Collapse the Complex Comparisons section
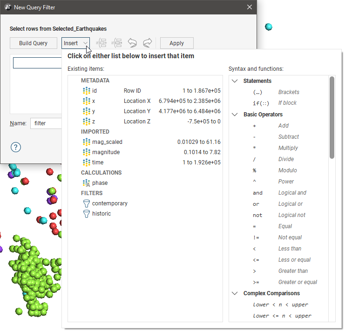Screen dimensions: 345x332 coord(235,293)
